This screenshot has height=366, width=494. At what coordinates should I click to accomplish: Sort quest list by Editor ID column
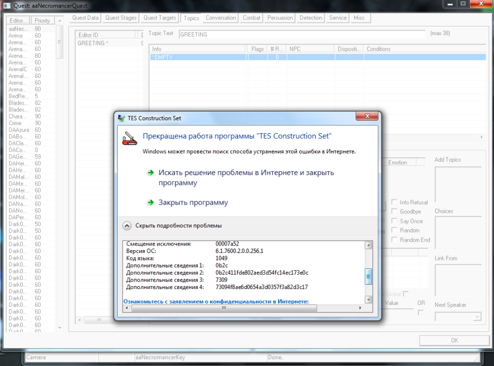(18, 20)
